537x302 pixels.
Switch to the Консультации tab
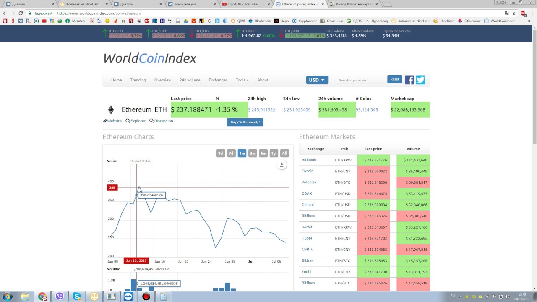pyautogui.click(x=190, y=4)
